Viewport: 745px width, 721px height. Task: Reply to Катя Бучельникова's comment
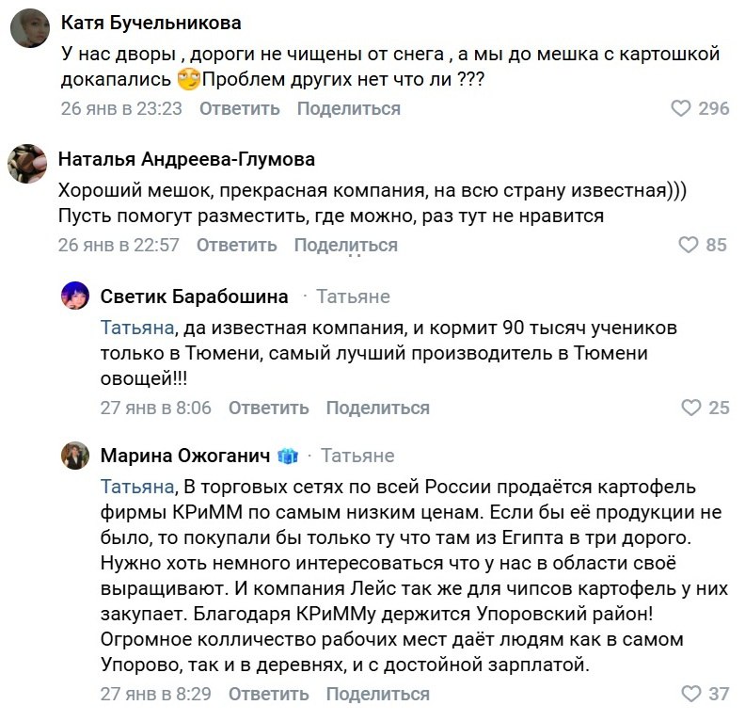(x=240, y=108)
